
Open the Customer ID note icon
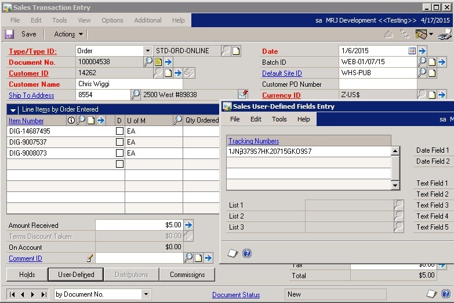pos(168,73)
